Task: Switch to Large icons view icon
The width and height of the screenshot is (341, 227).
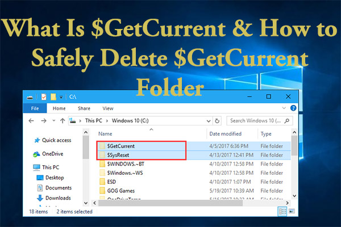Action: (292, 211)
